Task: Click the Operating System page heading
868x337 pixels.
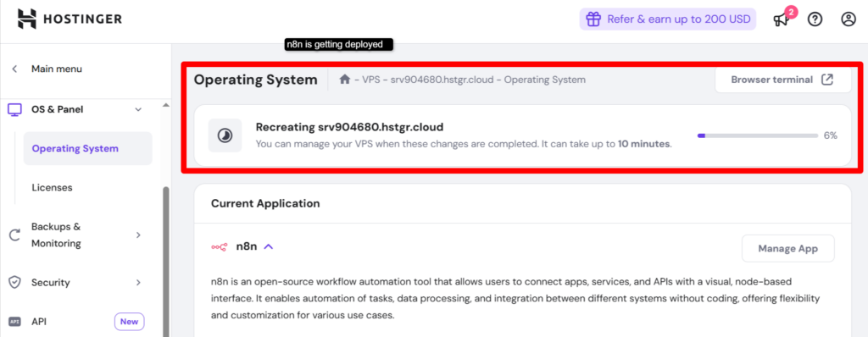Action: pyautogui.click(x=256, y=80)
